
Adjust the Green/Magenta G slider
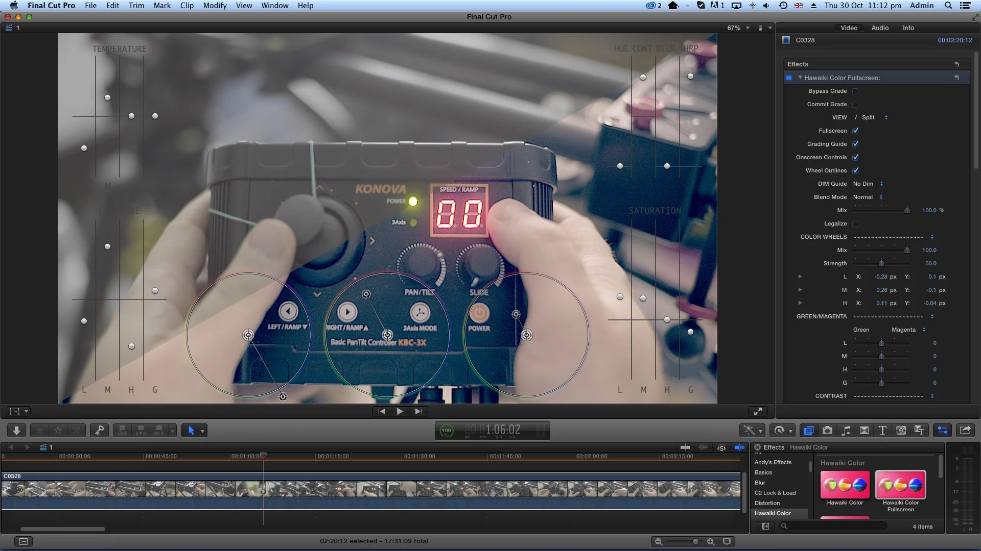pos(881,383)
